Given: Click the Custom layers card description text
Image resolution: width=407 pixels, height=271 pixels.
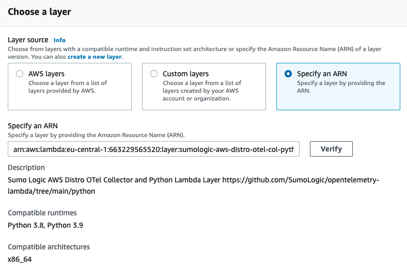Looking at the screenshot, I should click(202, 90).
